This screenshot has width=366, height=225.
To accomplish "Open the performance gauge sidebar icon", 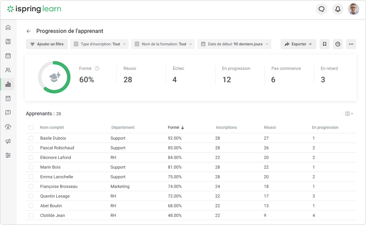I will [x=8, y=127].
